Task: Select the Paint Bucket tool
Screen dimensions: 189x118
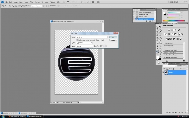Action: [160, 40]
